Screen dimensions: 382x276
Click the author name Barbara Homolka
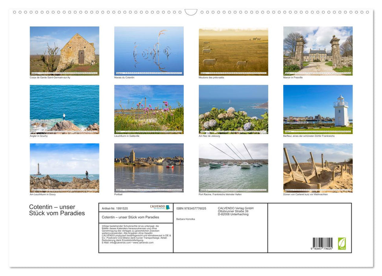pyautogui.click(x=185, y=219)
